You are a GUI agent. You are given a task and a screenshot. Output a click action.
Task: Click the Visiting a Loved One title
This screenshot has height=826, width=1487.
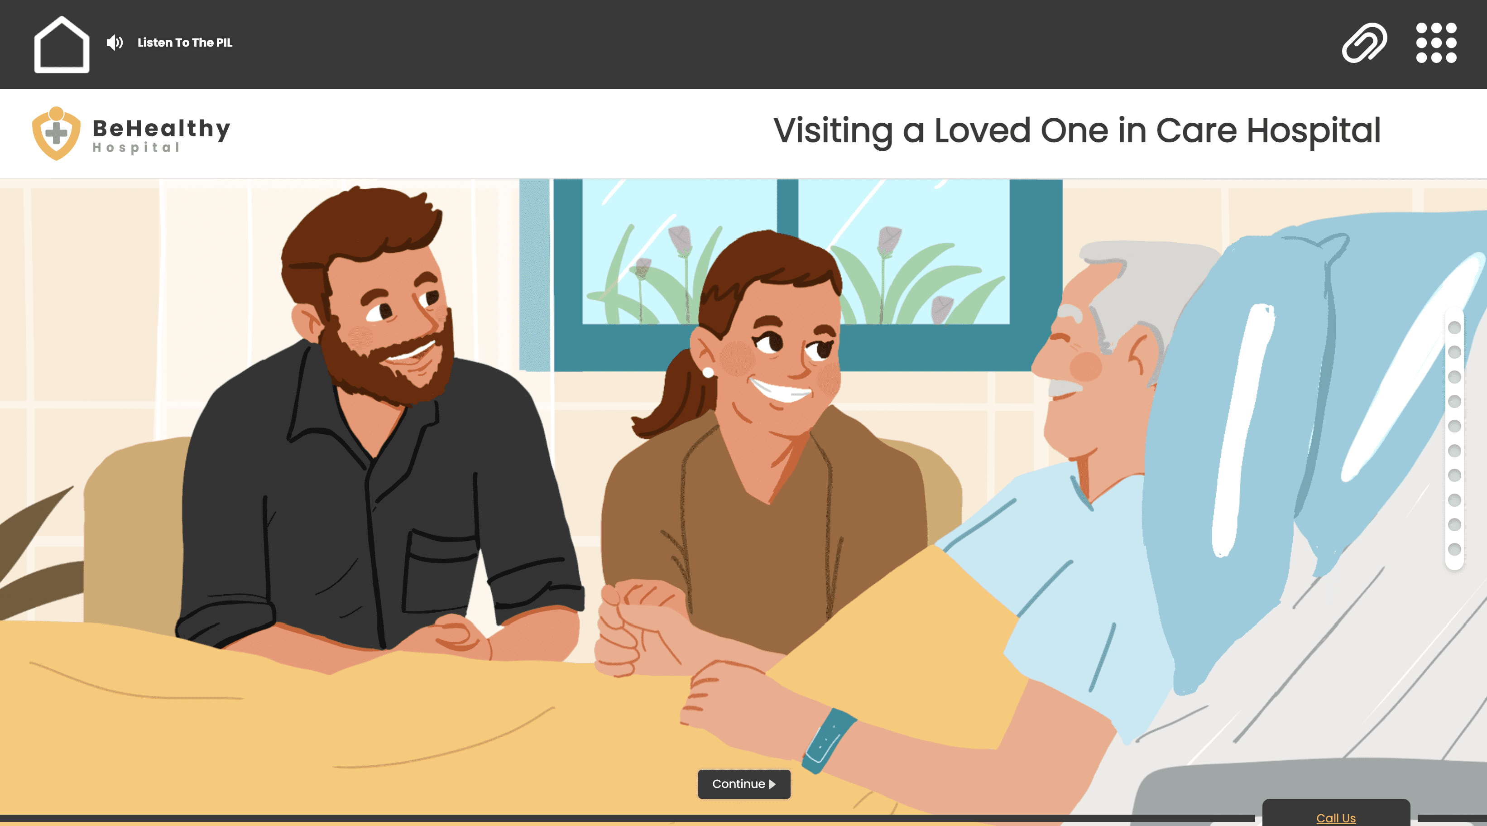(x=1077, y=131)
